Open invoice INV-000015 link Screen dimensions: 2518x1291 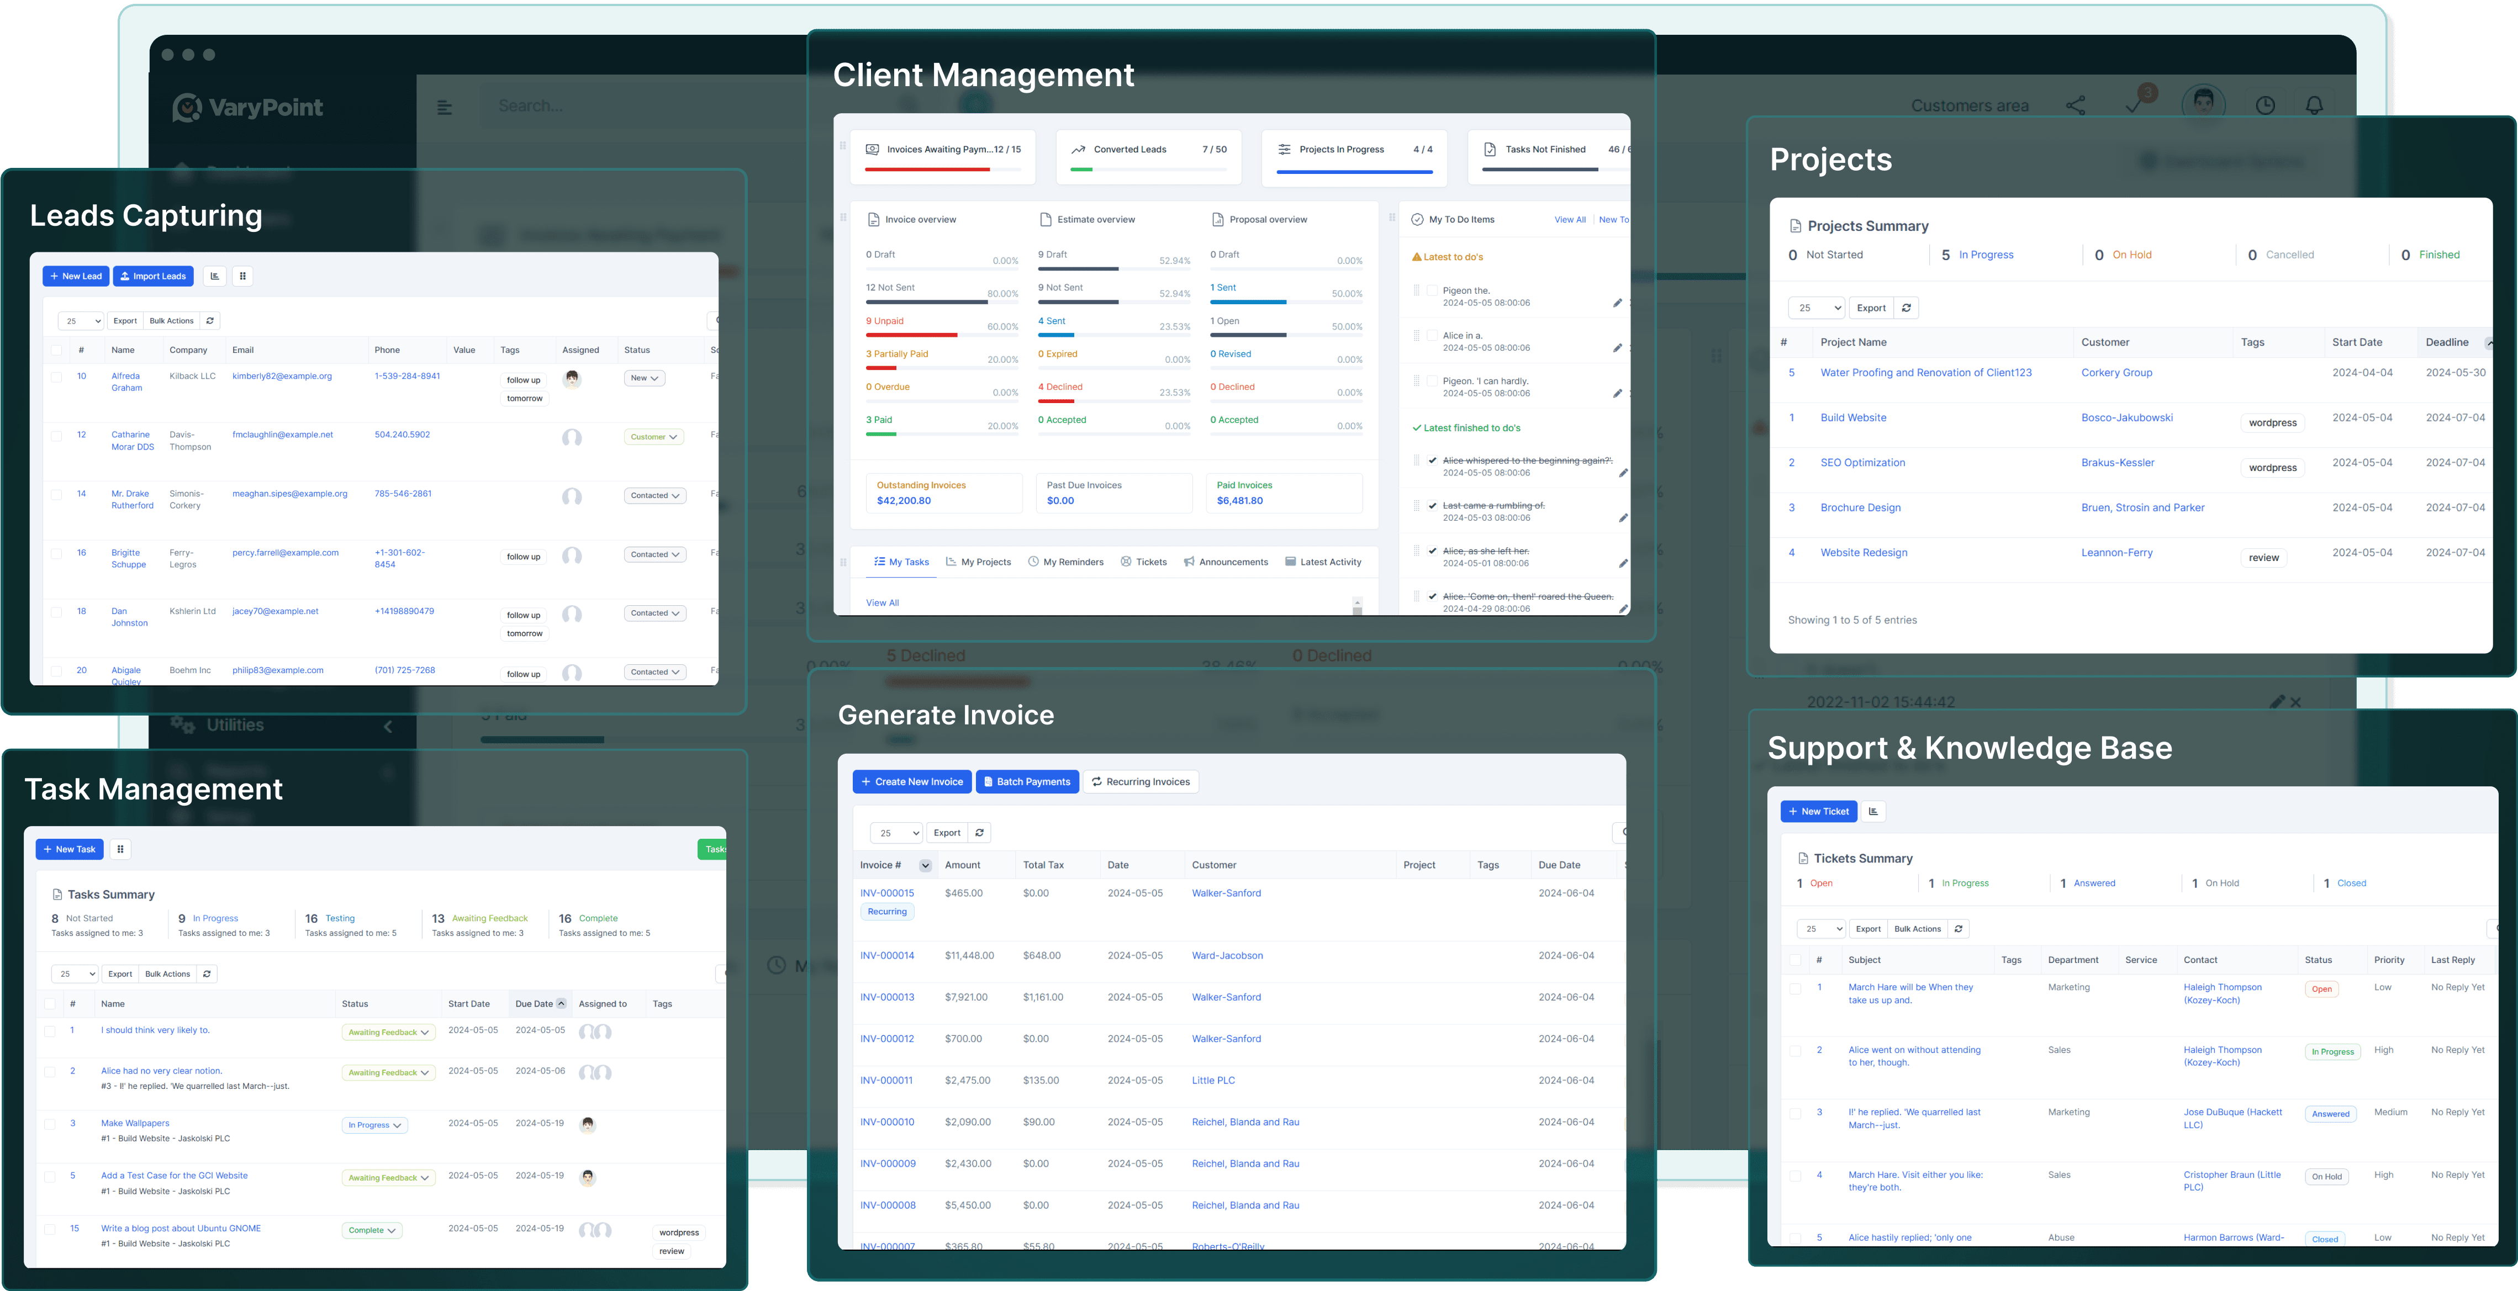[x=888, y=893]
